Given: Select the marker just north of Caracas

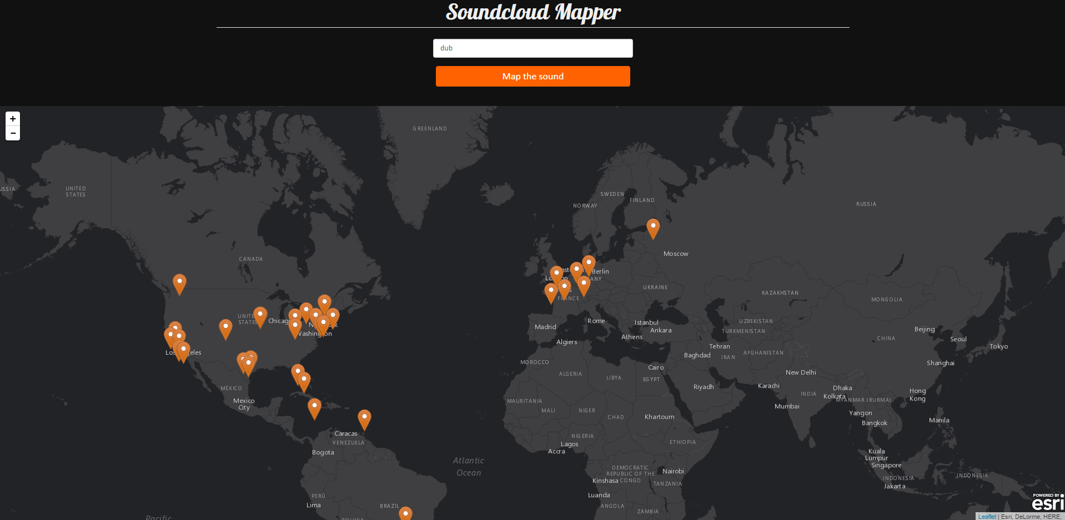Looking at the screenshot, I should [x=364, y=420].
